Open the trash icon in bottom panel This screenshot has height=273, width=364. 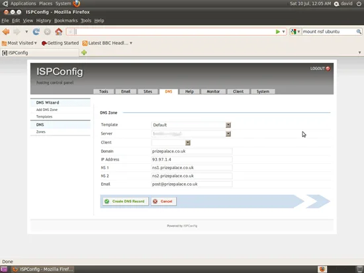[359, 269]
